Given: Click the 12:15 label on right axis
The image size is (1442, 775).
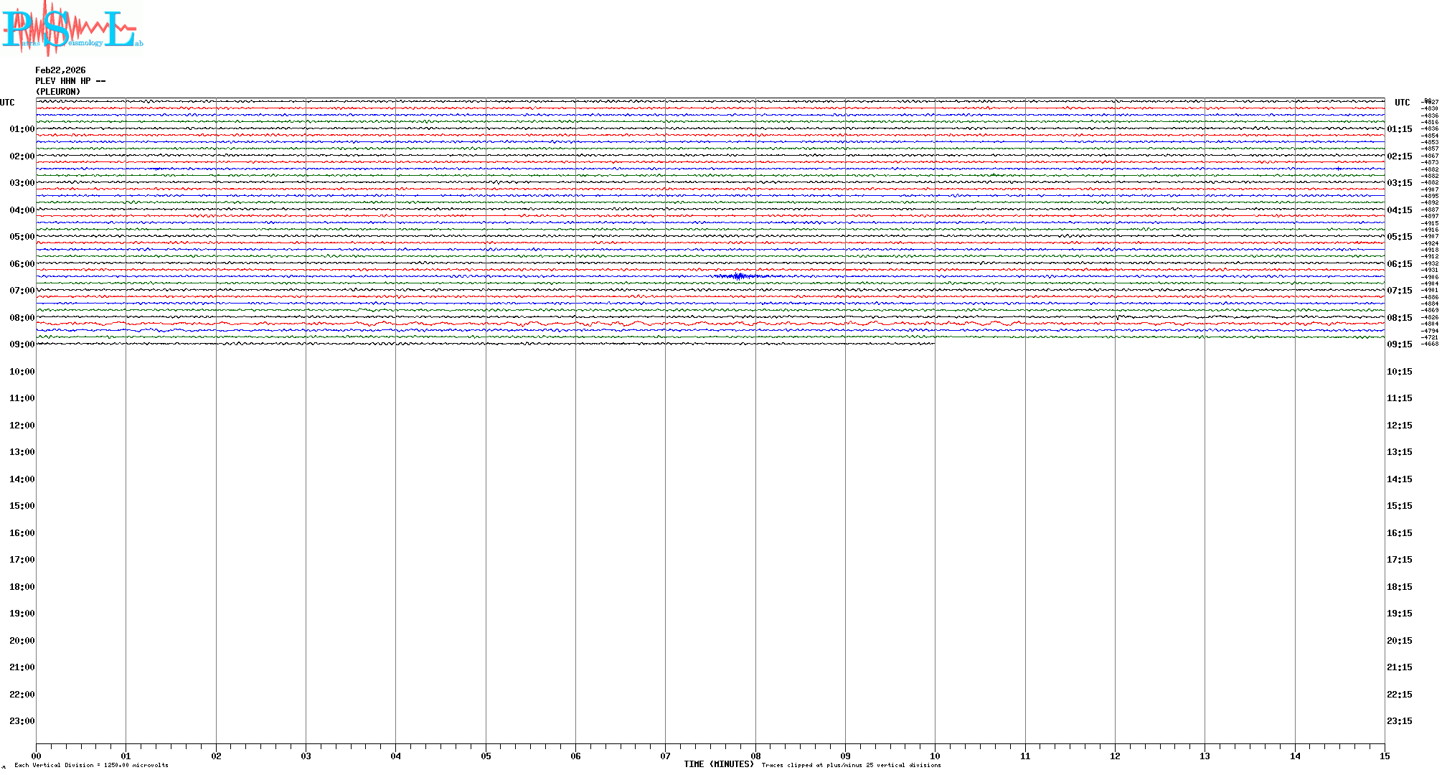Looking at the screenshot, I should click(1399, 426).
